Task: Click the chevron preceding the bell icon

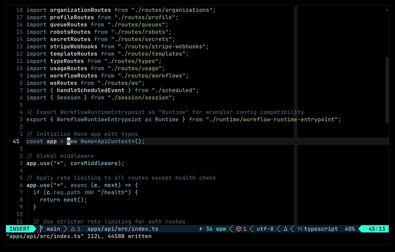Action: [278, 229]
